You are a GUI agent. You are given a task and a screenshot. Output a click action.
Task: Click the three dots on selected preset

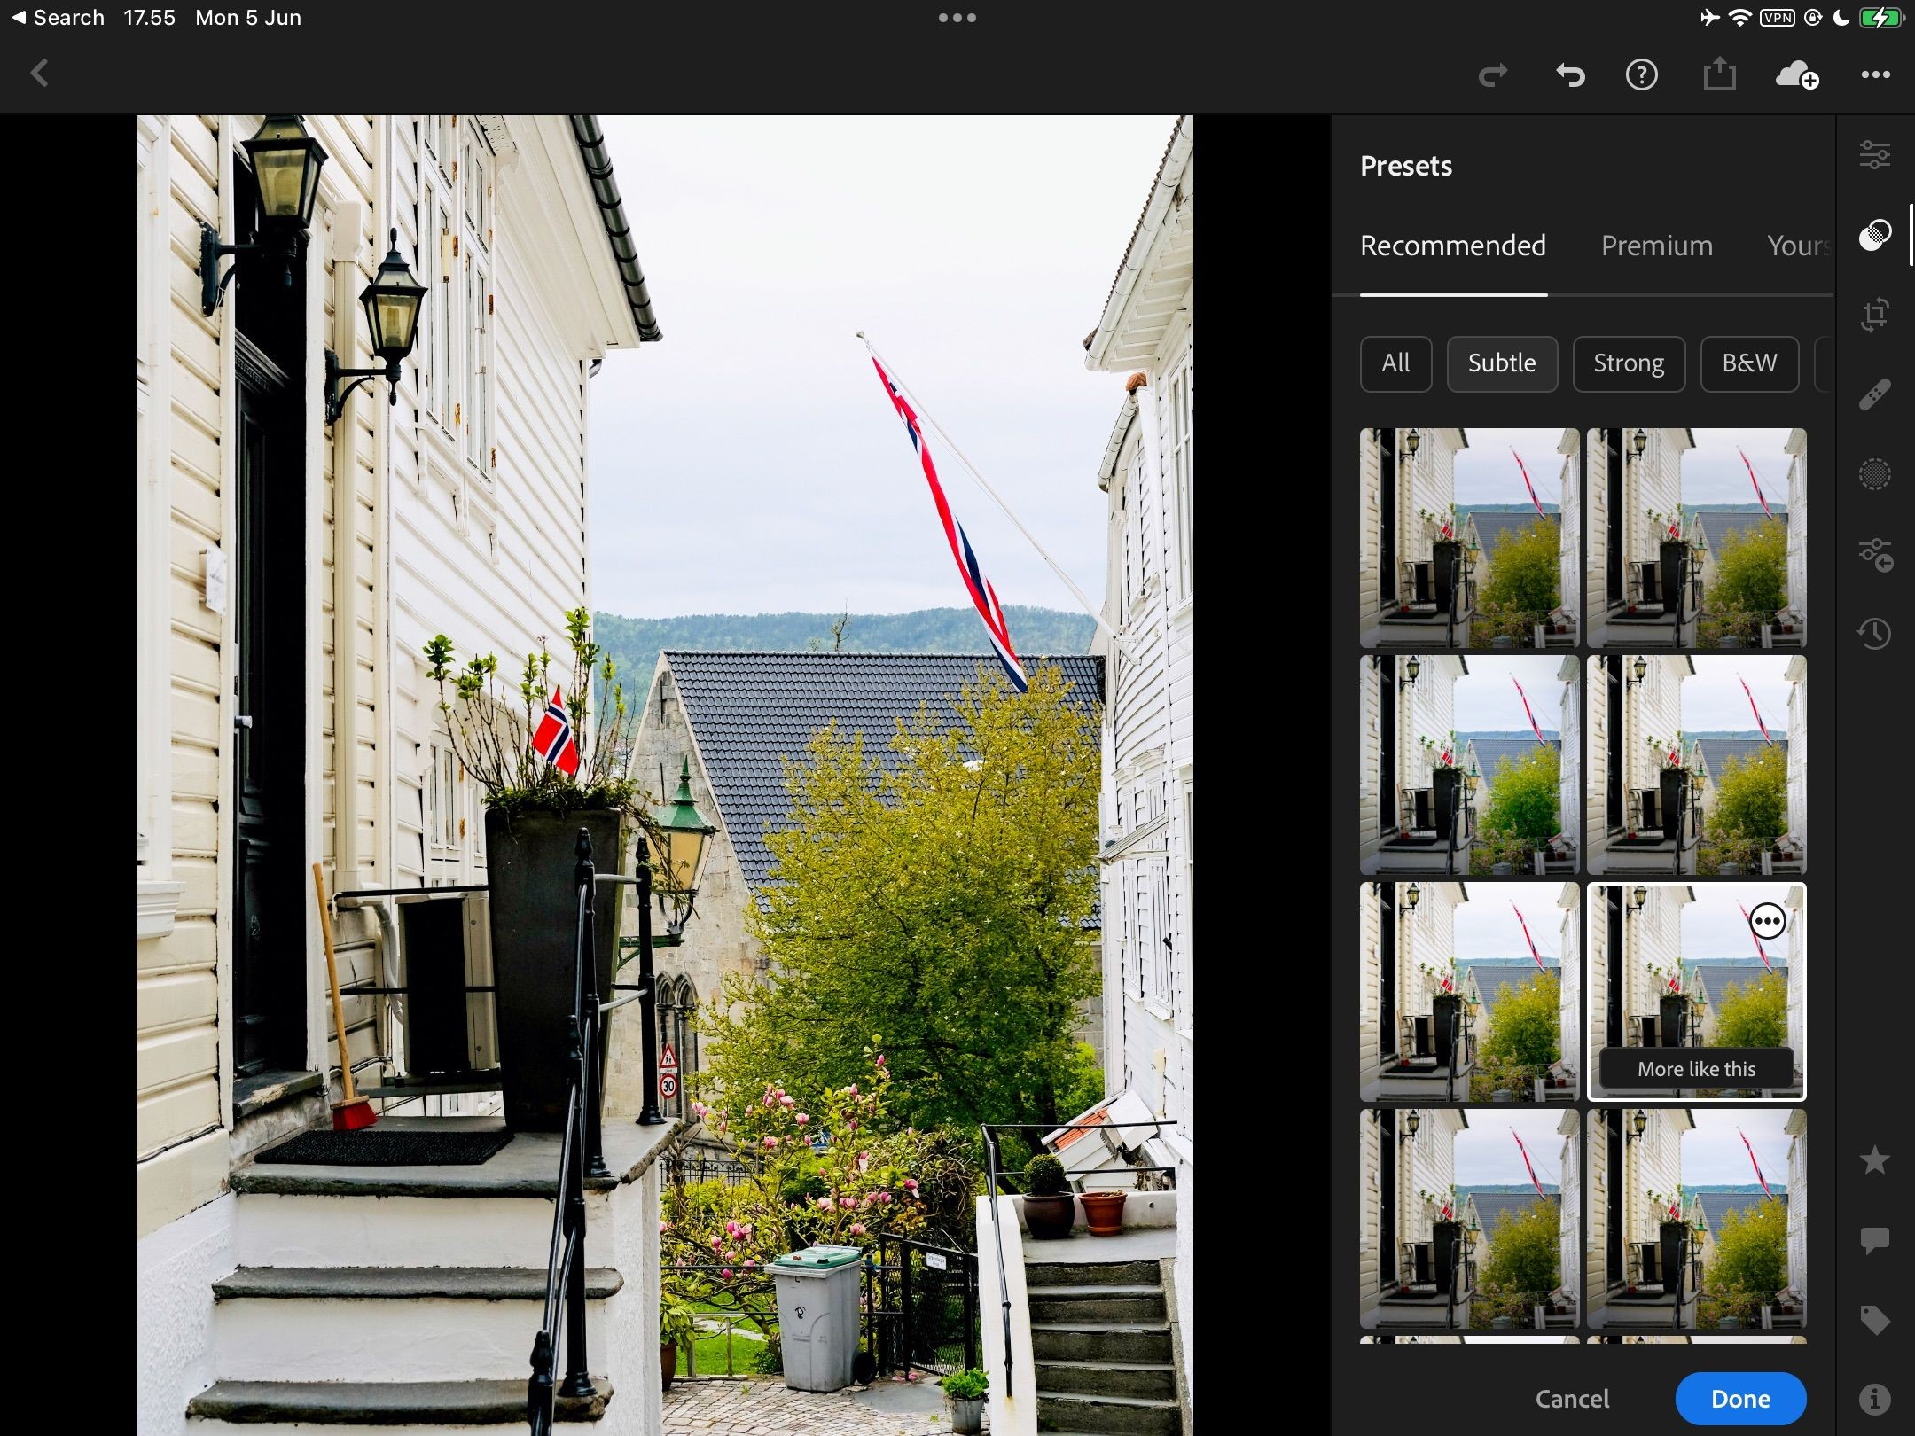pos(1767,922)
